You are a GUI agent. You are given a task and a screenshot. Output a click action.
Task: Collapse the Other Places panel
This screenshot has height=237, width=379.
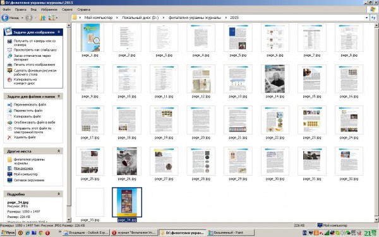59,151
